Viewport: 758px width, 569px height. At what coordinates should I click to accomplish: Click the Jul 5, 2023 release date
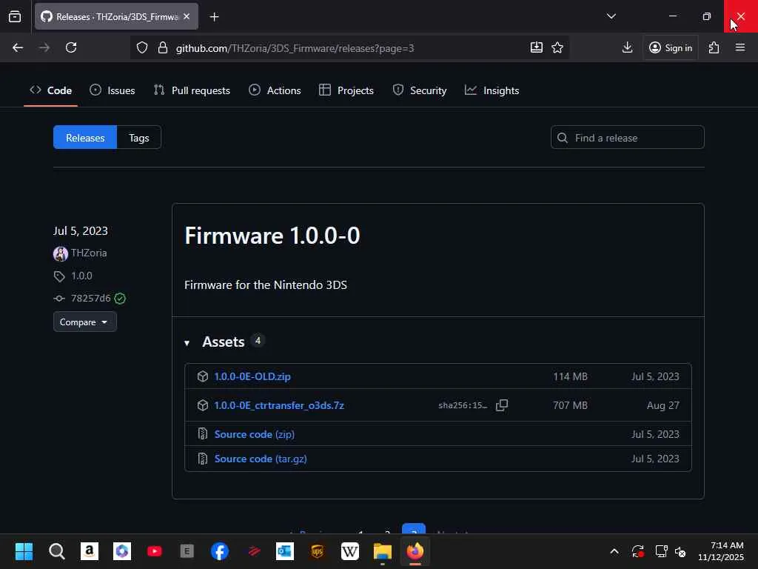coord(81,231)
